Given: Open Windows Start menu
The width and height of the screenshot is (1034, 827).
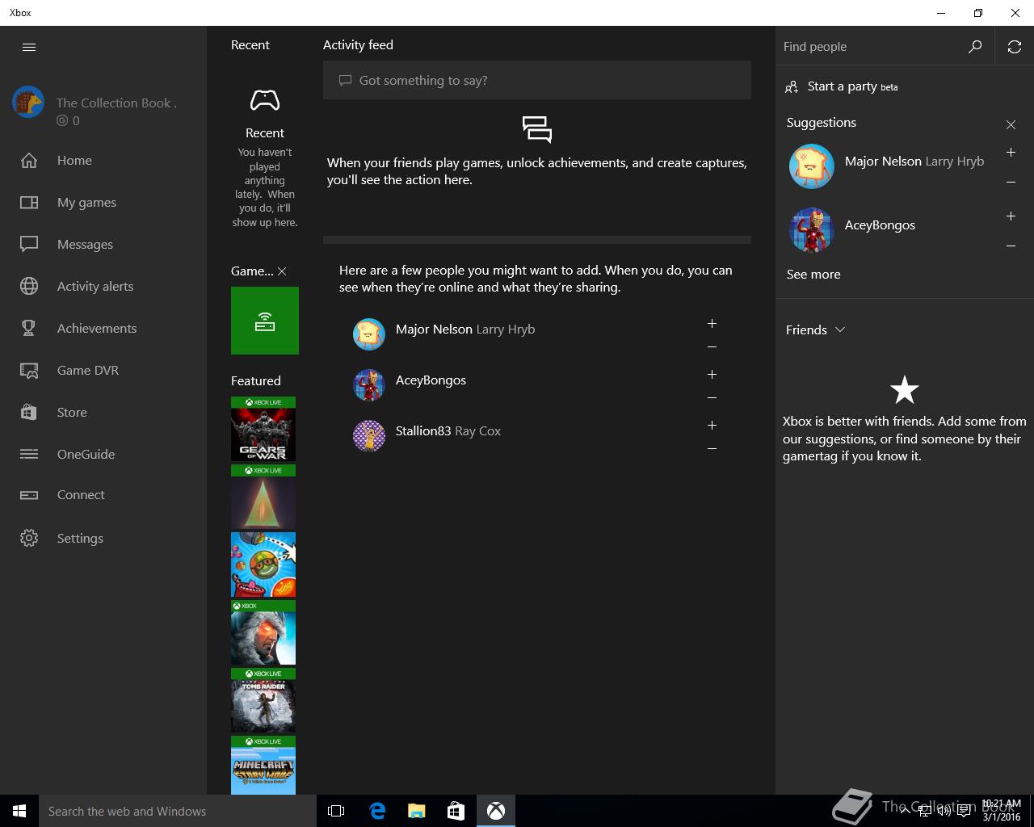Looking at the screenshot, I should point(19,811).
